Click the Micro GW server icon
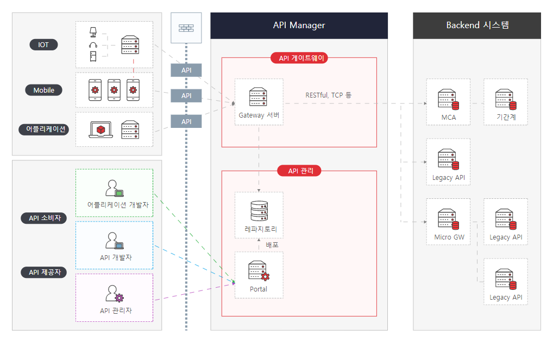553x343 pixels. (448, 219)
